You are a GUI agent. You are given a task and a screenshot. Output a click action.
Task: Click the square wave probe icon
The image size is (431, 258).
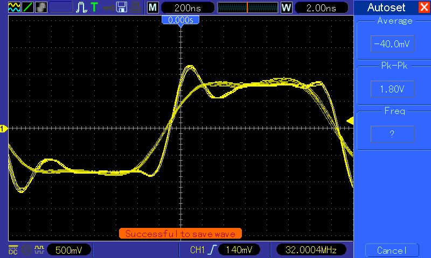pos(39,249)
